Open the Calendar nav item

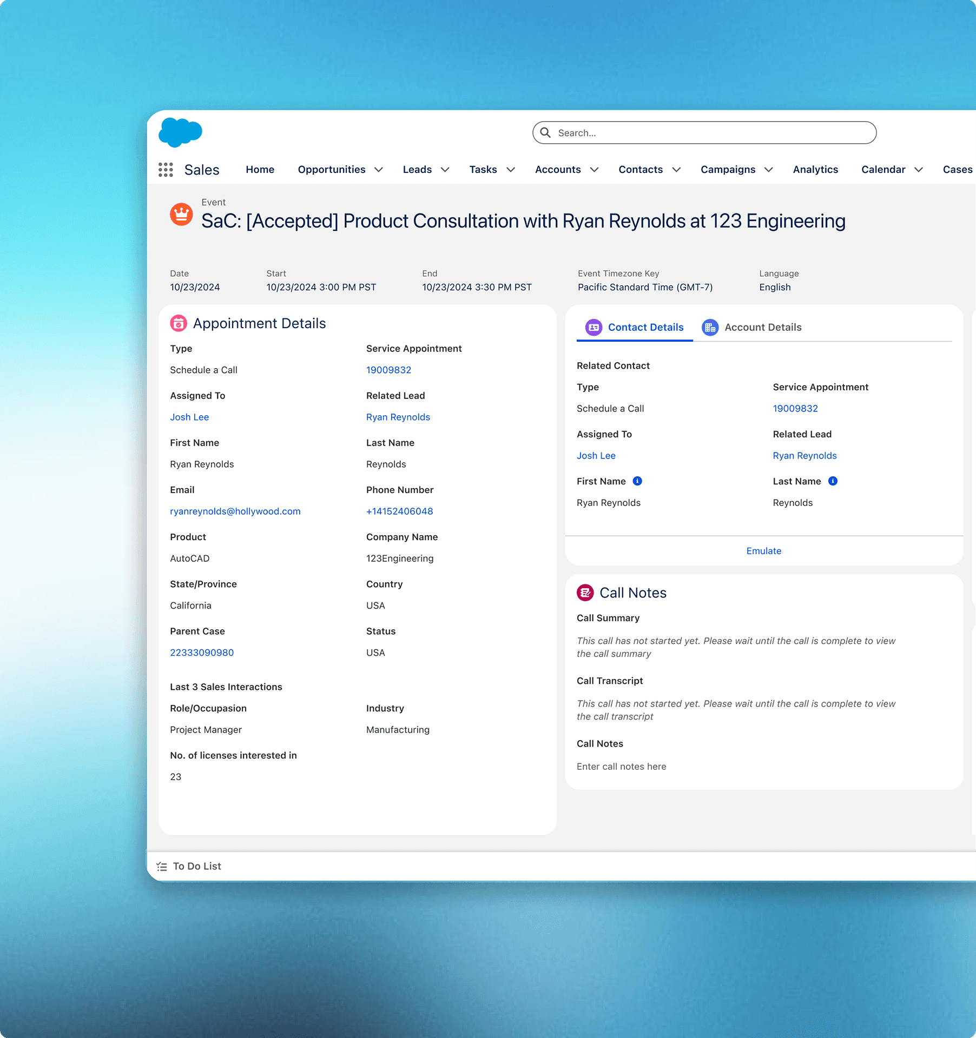(883, 170)
